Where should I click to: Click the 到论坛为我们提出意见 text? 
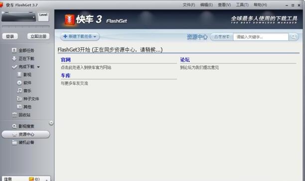tap(199, 67)
